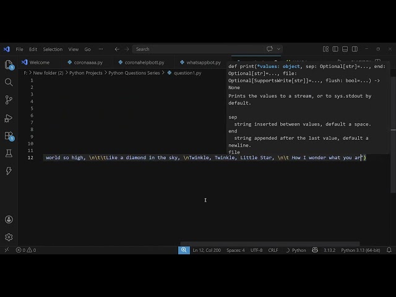Image resolution: width=396 pixels, height=297 pixels.
Task: Open the Selection menu
Action: point(53,49)
